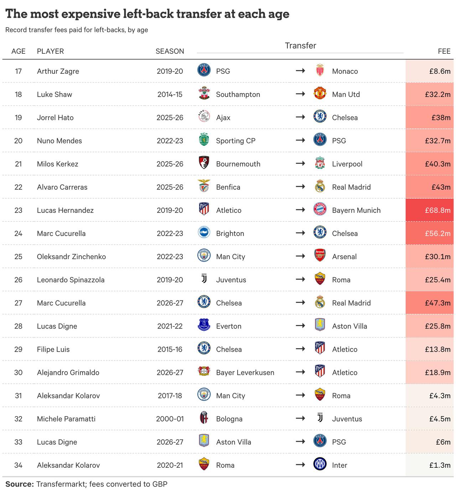Click the Monaco crest in Zagre row
Screen dimensions: 456x493
point(320,71)
